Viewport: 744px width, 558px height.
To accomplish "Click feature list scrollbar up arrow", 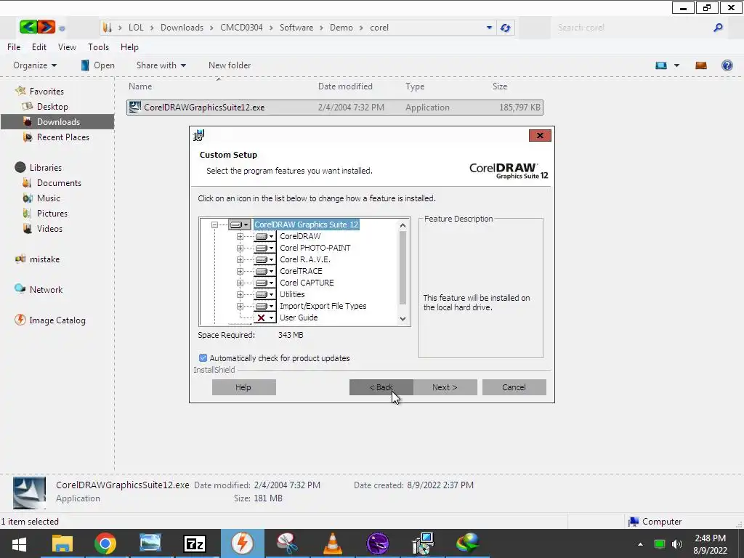I will tap(403, 225).
